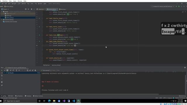This screenshot has height=105, width=187.
Task: Click the magnifier search icon in Run toolbar
Action: coord(35,70)
